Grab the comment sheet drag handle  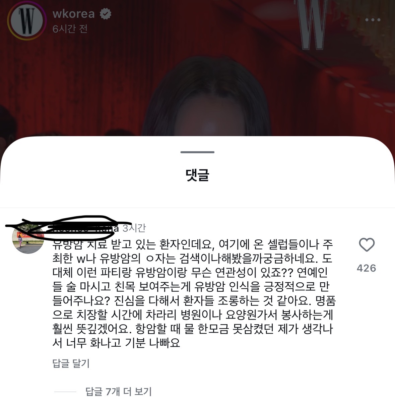point(197,152)
